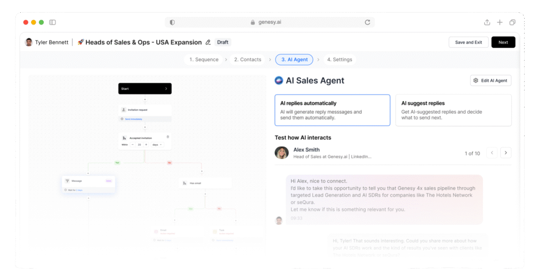
Task: Switch to the 1. Sequence step tab
Action: [204, 60]
